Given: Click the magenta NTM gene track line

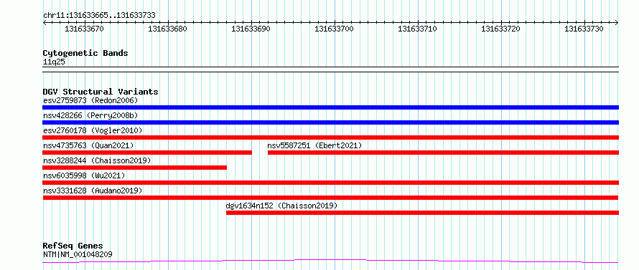Looking at the screenshot, I should click(330, 261).
